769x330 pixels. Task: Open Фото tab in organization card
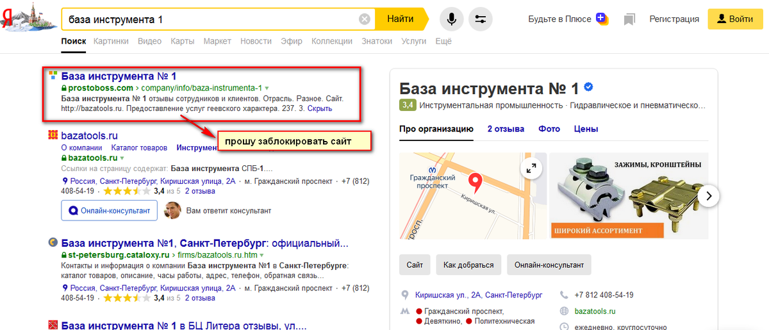coord(549,129)
